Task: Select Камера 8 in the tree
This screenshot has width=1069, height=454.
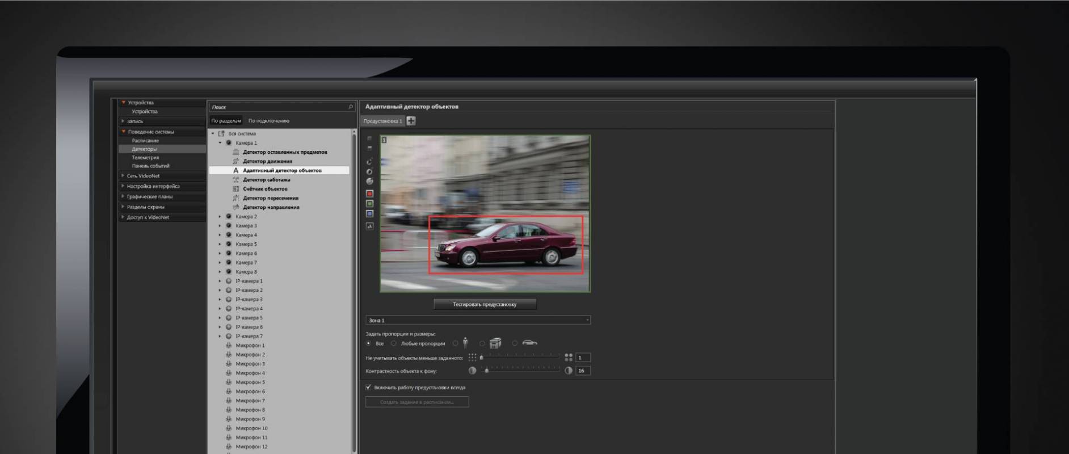Action: [246, 272]
